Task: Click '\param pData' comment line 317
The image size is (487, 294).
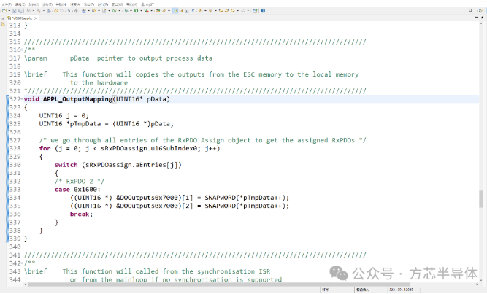Action: point(118,58)
